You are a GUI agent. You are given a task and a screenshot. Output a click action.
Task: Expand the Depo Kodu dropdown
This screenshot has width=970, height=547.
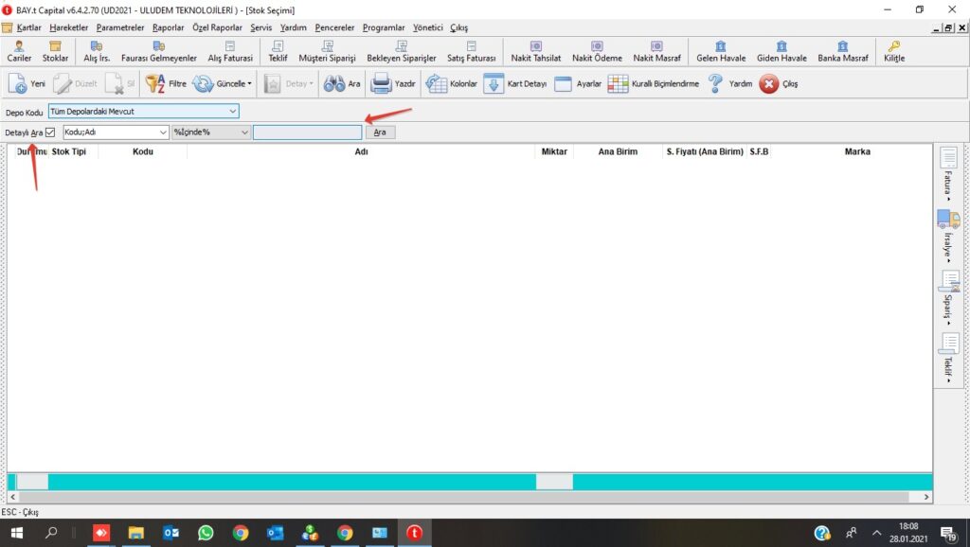click(232, 112)
